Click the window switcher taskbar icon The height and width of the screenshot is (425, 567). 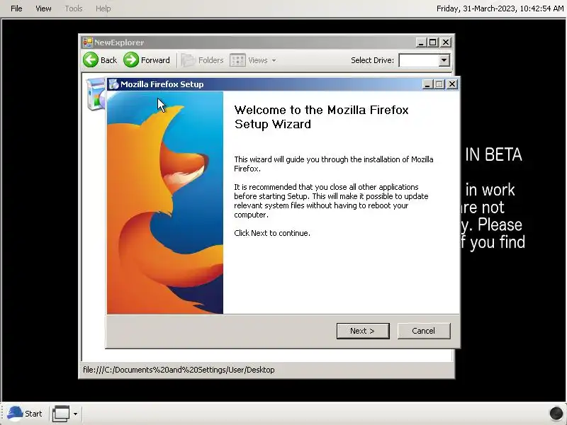[61, 414]
